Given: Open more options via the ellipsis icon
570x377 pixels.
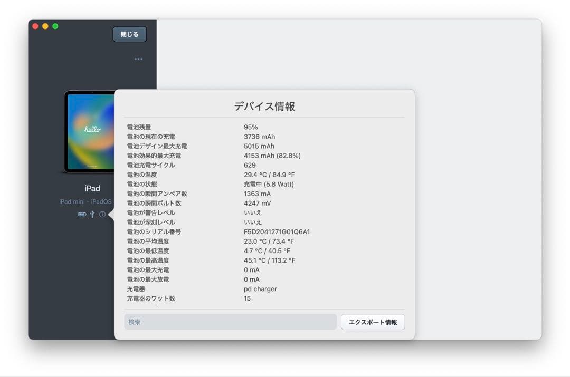Looking at the screenshot, I should (138, 59).
